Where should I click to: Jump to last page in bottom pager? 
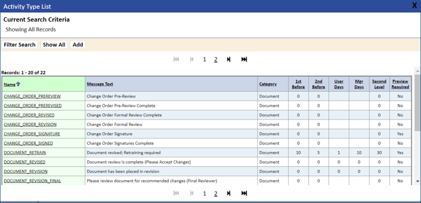pyautogui.click(x=244, y=193)
